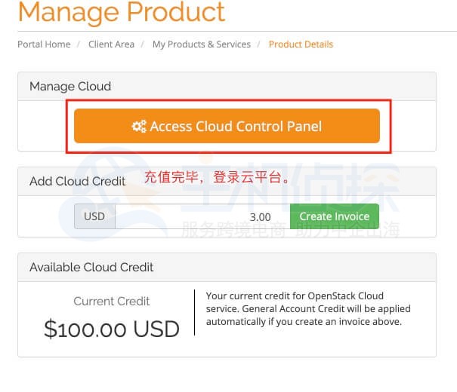Click the Available Cloud Credit heading
The height and width of the screenshot is (392, 457).
coord(91,267)
